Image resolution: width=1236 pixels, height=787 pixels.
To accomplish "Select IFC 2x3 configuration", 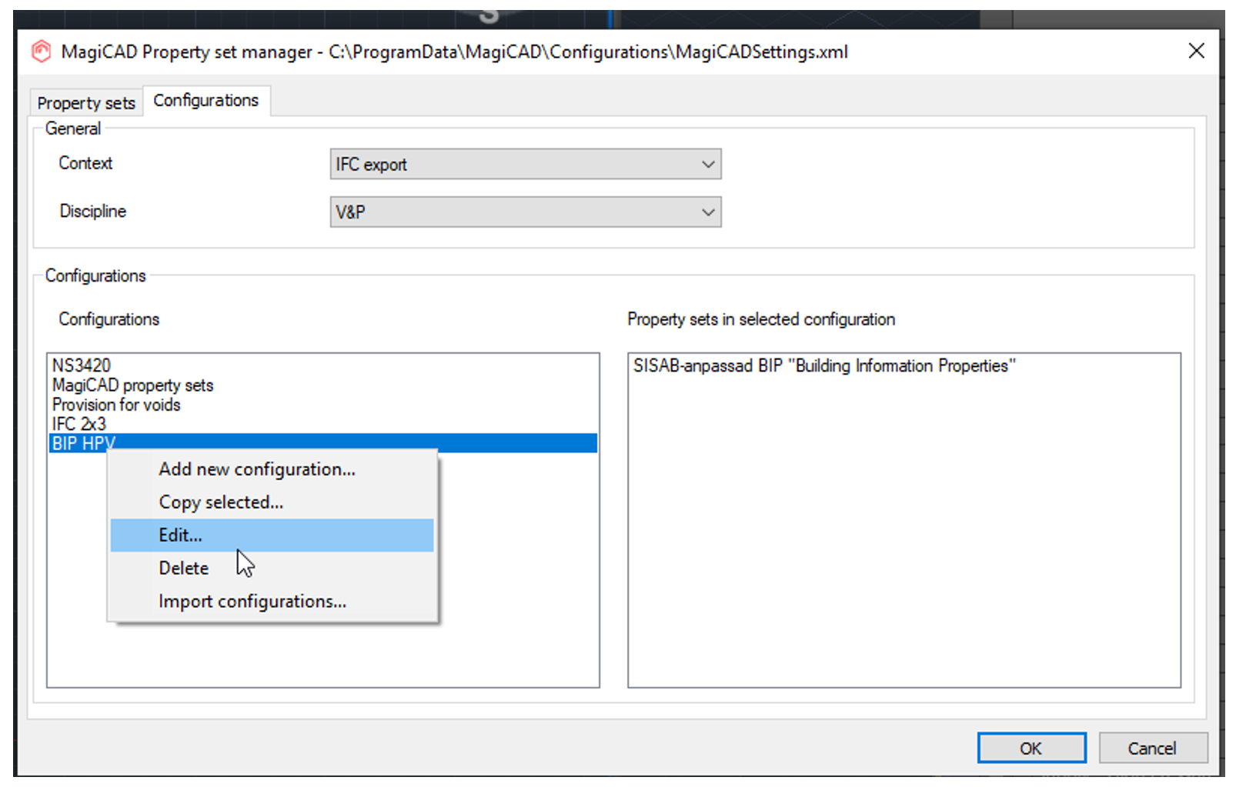I will click(322, 424).
